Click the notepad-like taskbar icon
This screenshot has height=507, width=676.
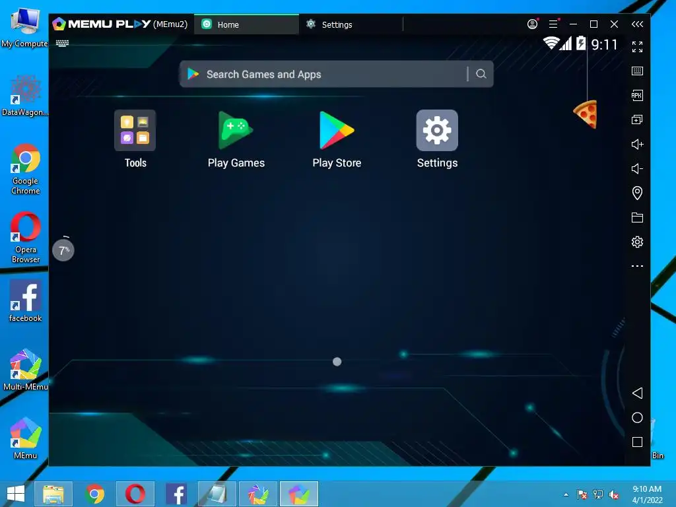[217, 494]
